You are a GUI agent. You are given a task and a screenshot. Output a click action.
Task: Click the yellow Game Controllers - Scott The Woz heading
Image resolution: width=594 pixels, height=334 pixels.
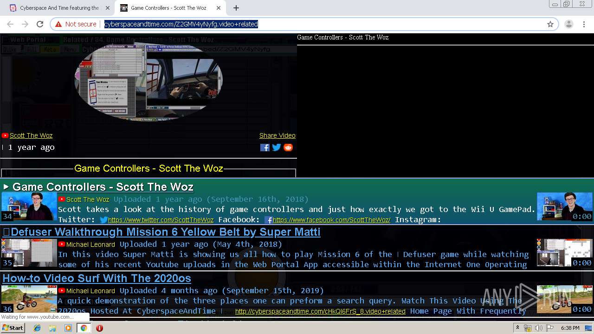[x=148, y=168]
